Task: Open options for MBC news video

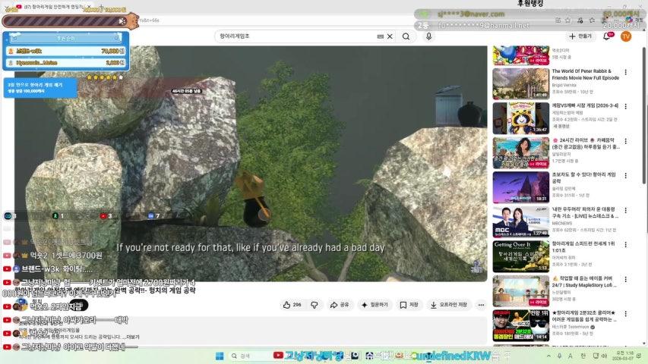Action: [626, 211]
